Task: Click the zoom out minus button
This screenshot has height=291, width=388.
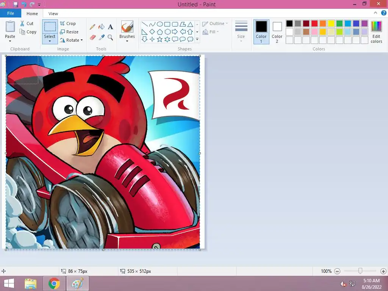Action: [337, 271]
